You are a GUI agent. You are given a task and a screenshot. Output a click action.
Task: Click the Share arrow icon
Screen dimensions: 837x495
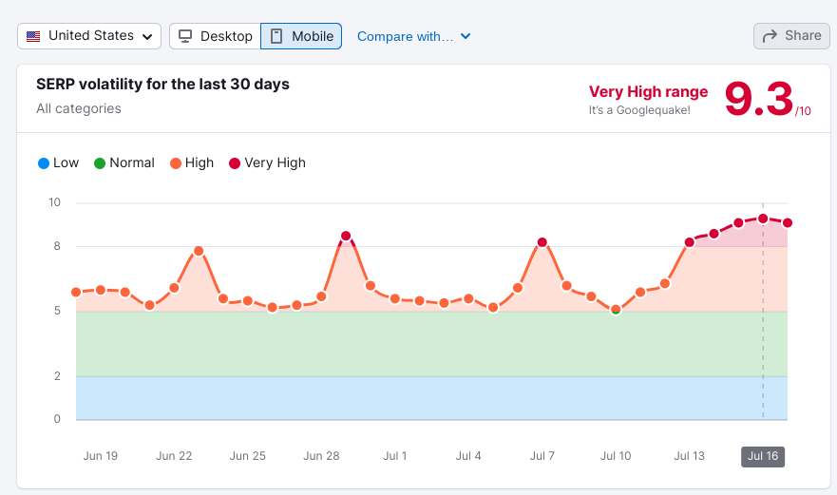coord(769,36)
